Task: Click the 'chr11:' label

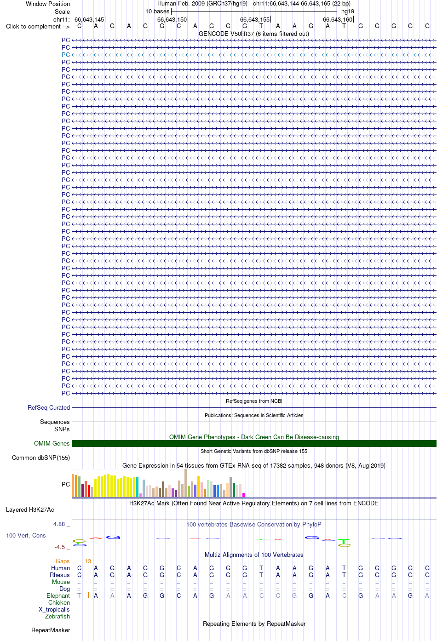Action: (x=62, y=19)
